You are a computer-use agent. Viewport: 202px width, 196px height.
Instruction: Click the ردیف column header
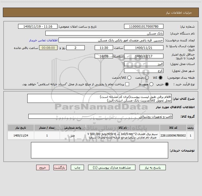[190, 128]
